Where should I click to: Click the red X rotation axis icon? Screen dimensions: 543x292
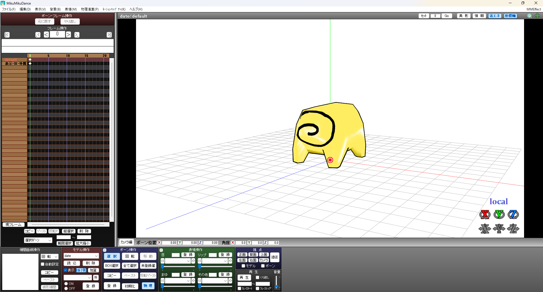485,214
